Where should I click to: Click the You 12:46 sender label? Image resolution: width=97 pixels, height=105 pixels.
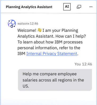click(x=83, y=64)
